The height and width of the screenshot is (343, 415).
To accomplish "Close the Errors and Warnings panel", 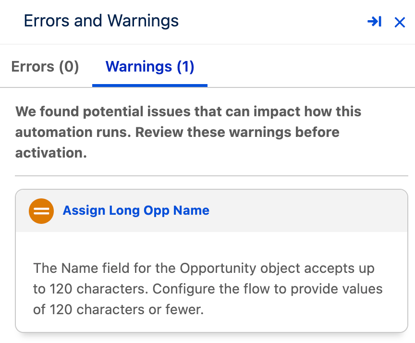I will 400,22.
